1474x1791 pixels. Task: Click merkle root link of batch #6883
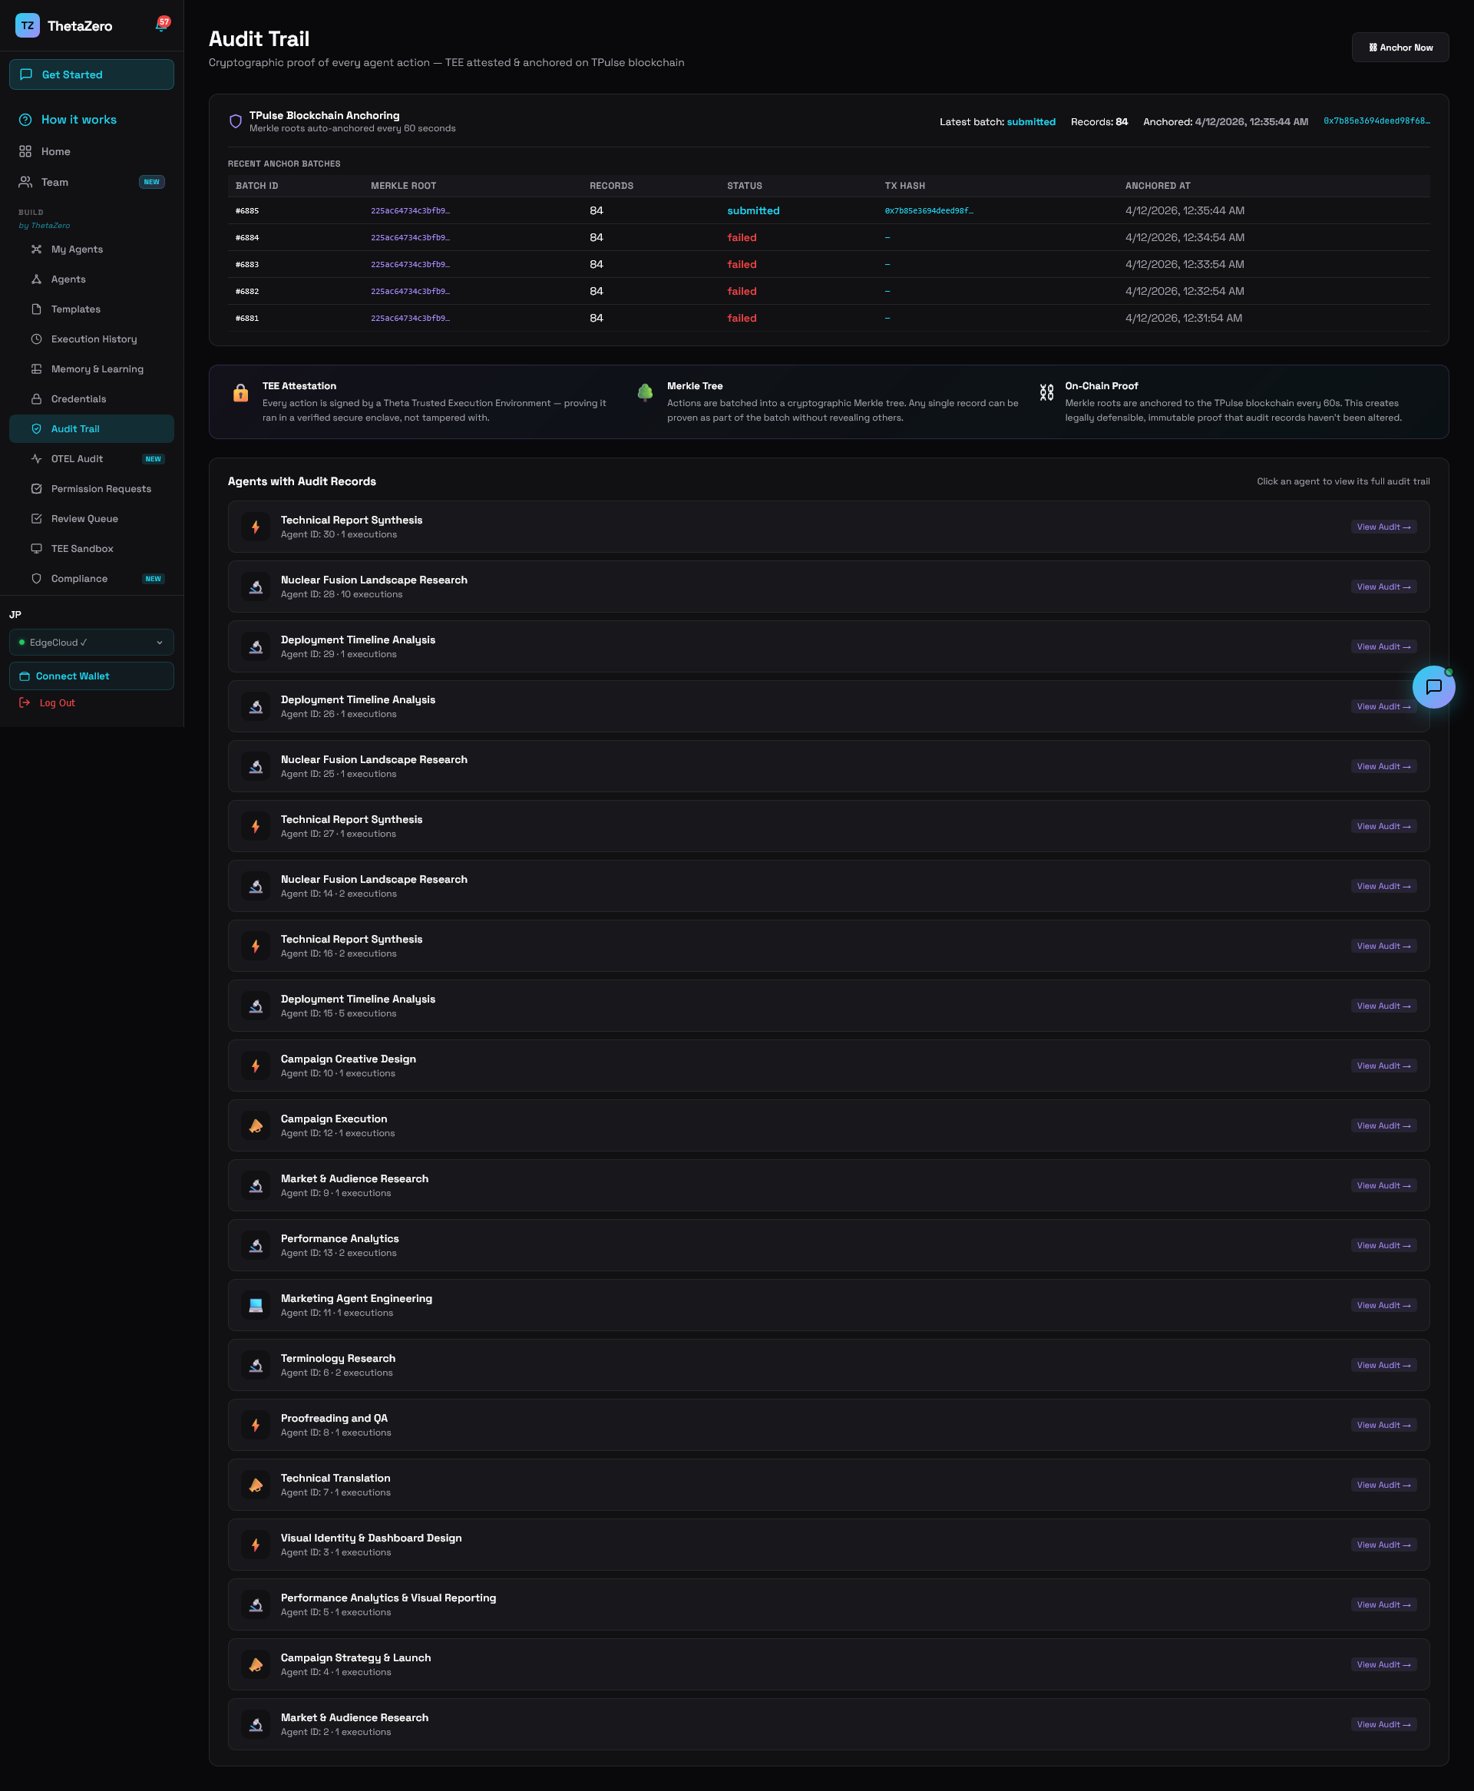[x=410, y=264]
